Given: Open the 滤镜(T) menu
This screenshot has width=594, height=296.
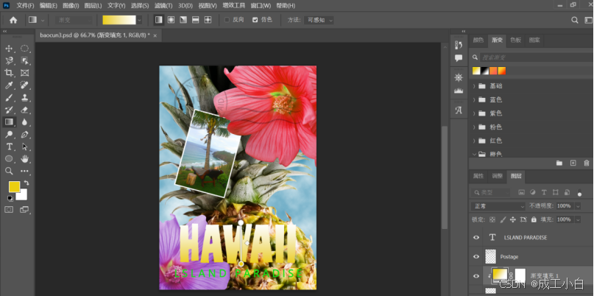Looking at the screenshot, I should (163, 6).
